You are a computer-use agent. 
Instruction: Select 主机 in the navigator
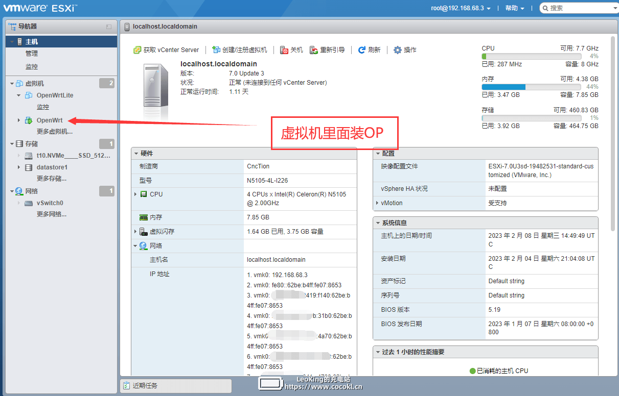[x=32, y=42]
